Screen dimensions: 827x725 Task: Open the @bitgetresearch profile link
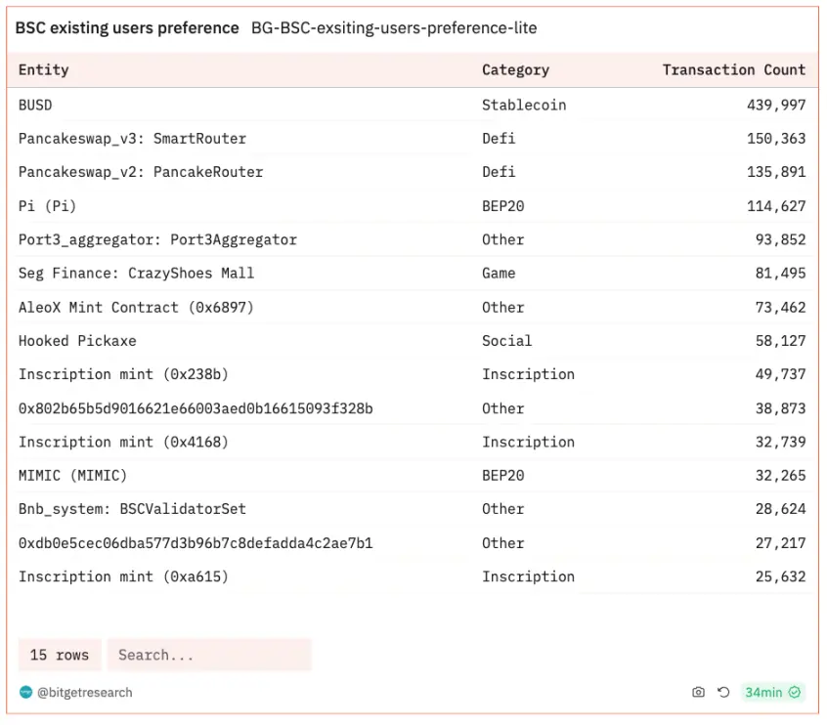(x=85, y=693)
